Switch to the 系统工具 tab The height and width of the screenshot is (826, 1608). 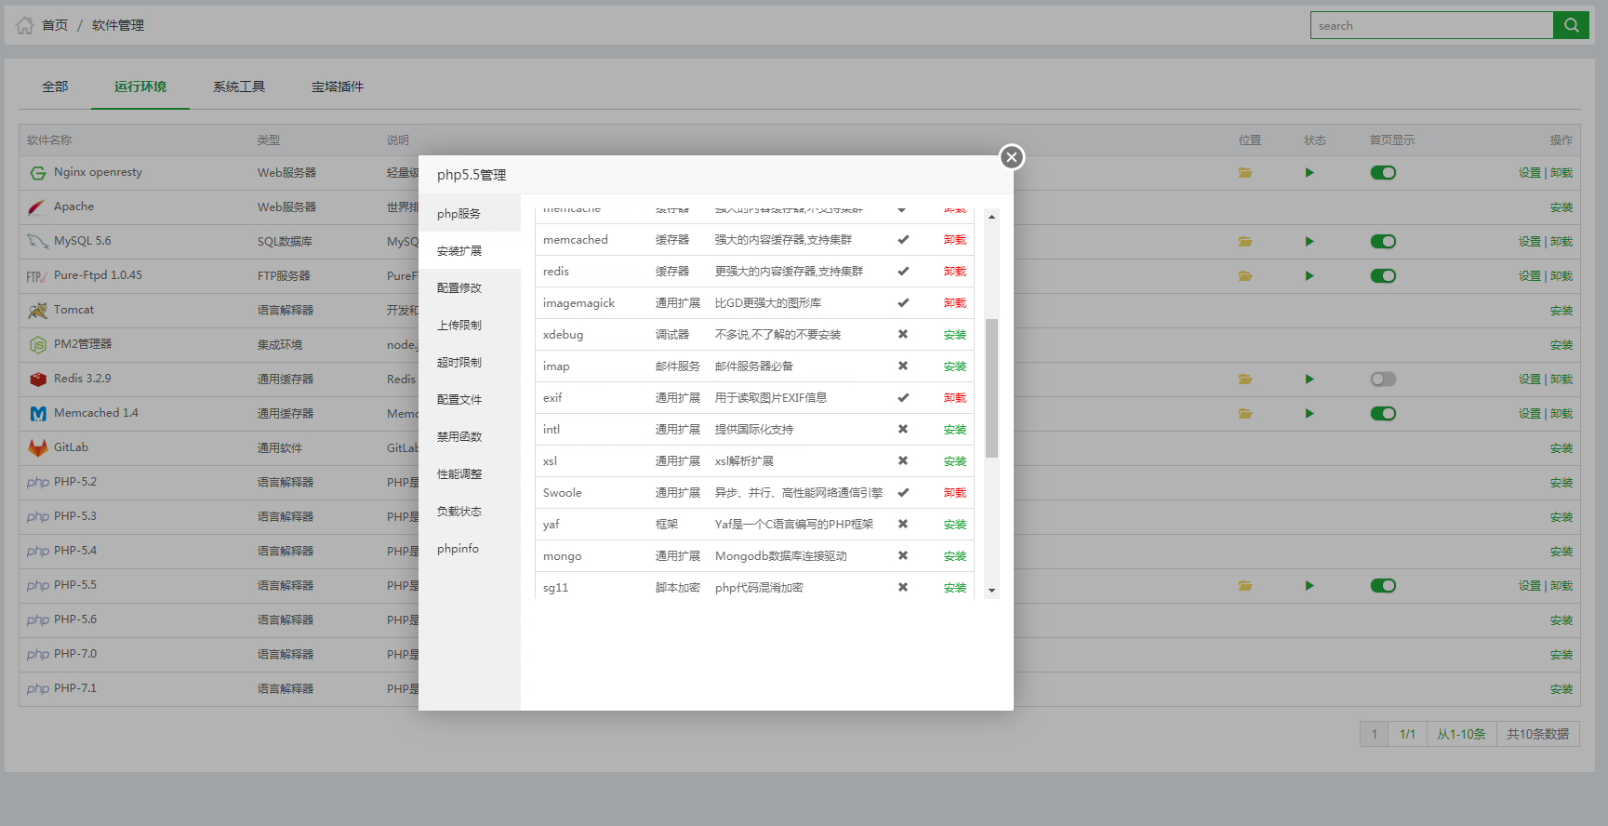239,87
